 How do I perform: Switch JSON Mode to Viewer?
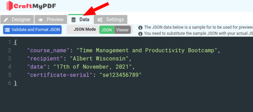point(122,30)
